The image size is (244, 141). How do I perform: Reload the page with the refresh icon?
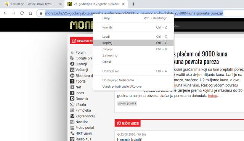[x=22, y=13]
